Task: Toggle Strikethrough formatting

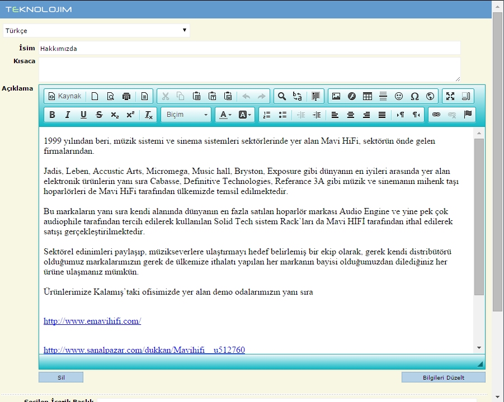Action: [99, 115]
